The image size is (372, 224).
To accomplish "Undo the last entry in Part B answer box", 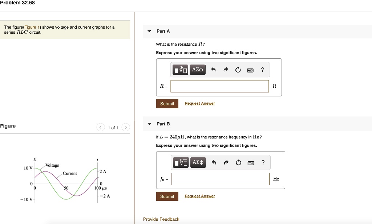I will (214, 162).
